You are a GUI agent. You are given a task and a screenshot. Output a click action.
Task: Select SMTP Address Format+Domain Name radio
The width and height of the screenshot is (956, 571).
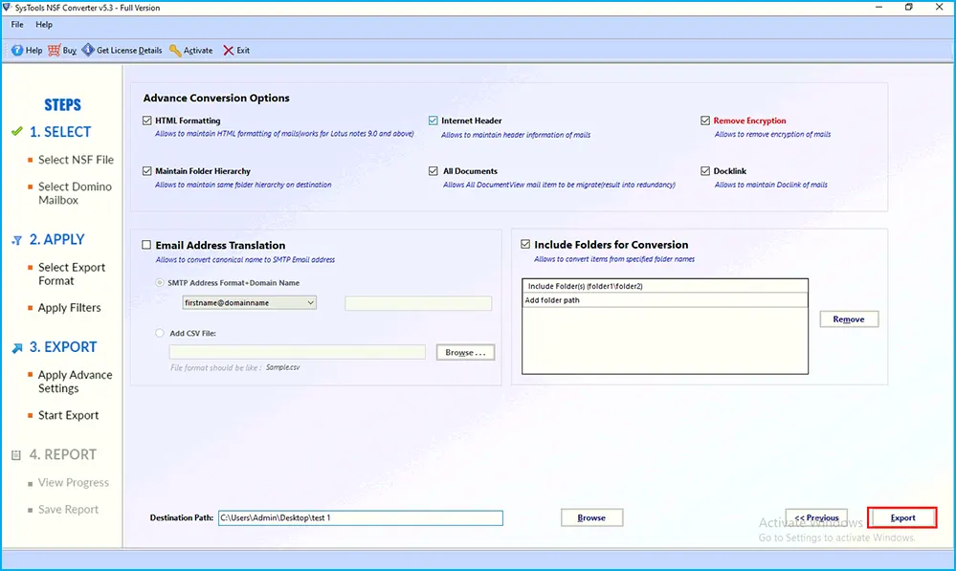(160, 283)
